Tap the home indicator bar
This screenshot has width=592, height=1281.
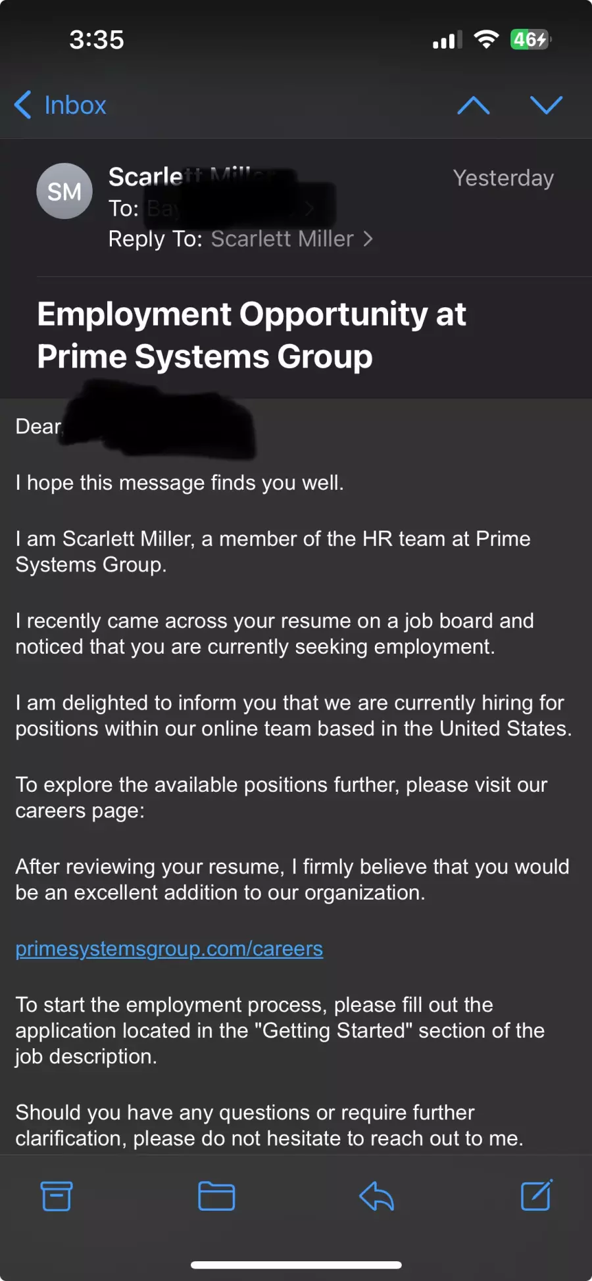(296, 1265)
